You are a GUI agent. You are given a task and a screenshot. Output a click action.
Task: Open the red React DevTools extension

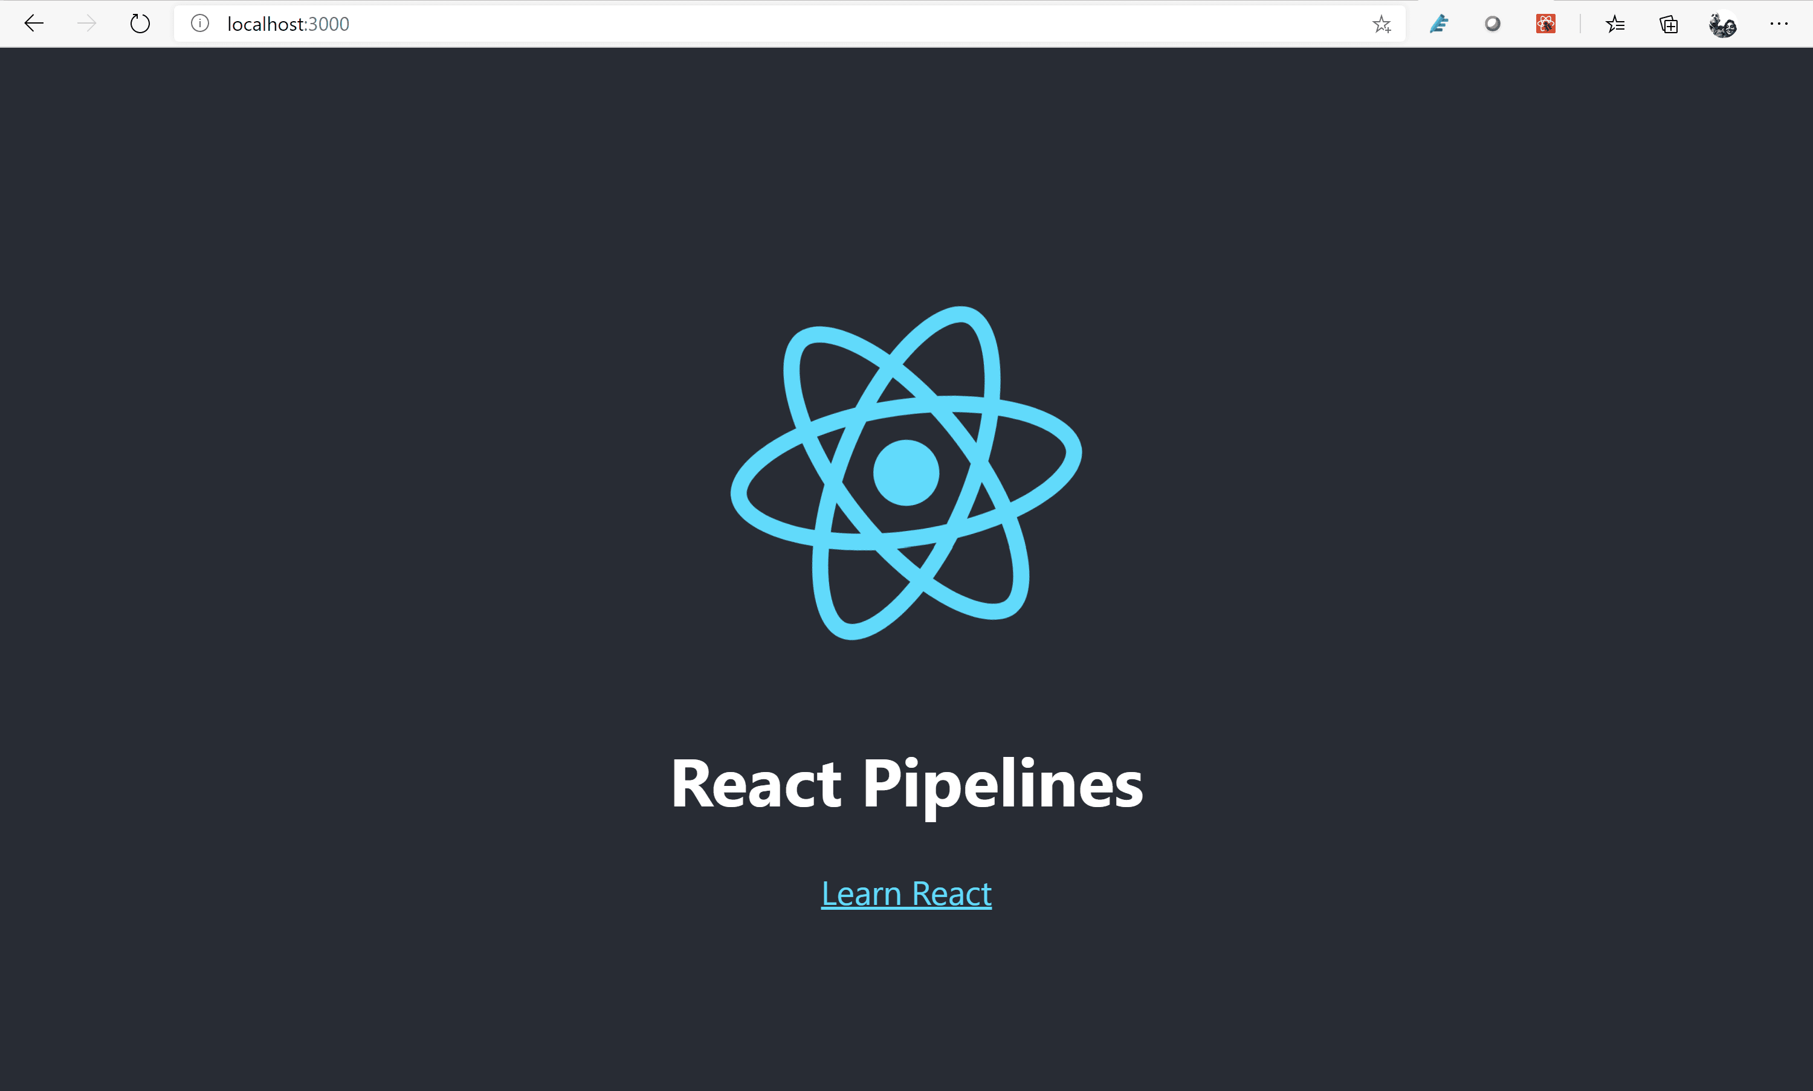tap(1545, 24)
